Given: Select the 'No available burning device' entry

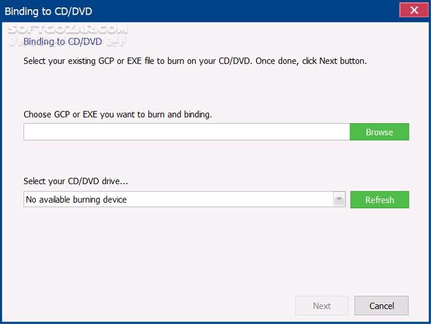Looking at the screenshot, I should click(x=76, y=200).
